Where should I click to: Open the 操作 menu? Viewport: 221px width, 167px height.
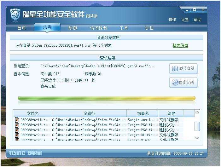pos(172,20)
